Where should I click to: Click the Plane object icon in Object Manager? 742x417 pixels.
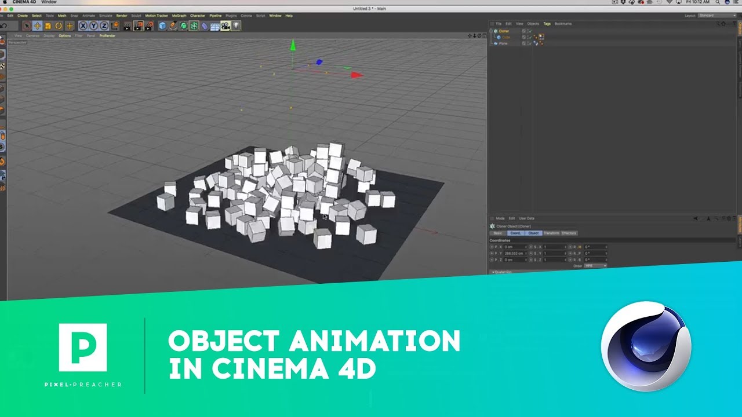click(496, 43)
